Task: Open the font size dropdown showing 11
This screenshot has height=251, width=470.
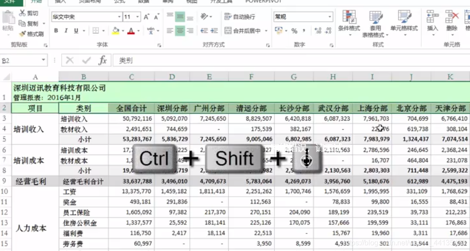Action: click(x=137, y=17)
